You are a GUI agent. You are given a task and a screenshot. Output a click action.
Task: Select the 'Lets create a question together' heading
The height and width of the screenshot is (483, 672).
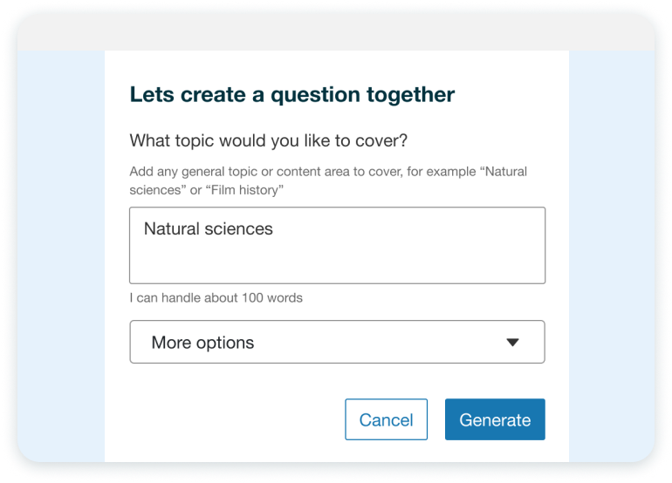click(x=291, y=95)
